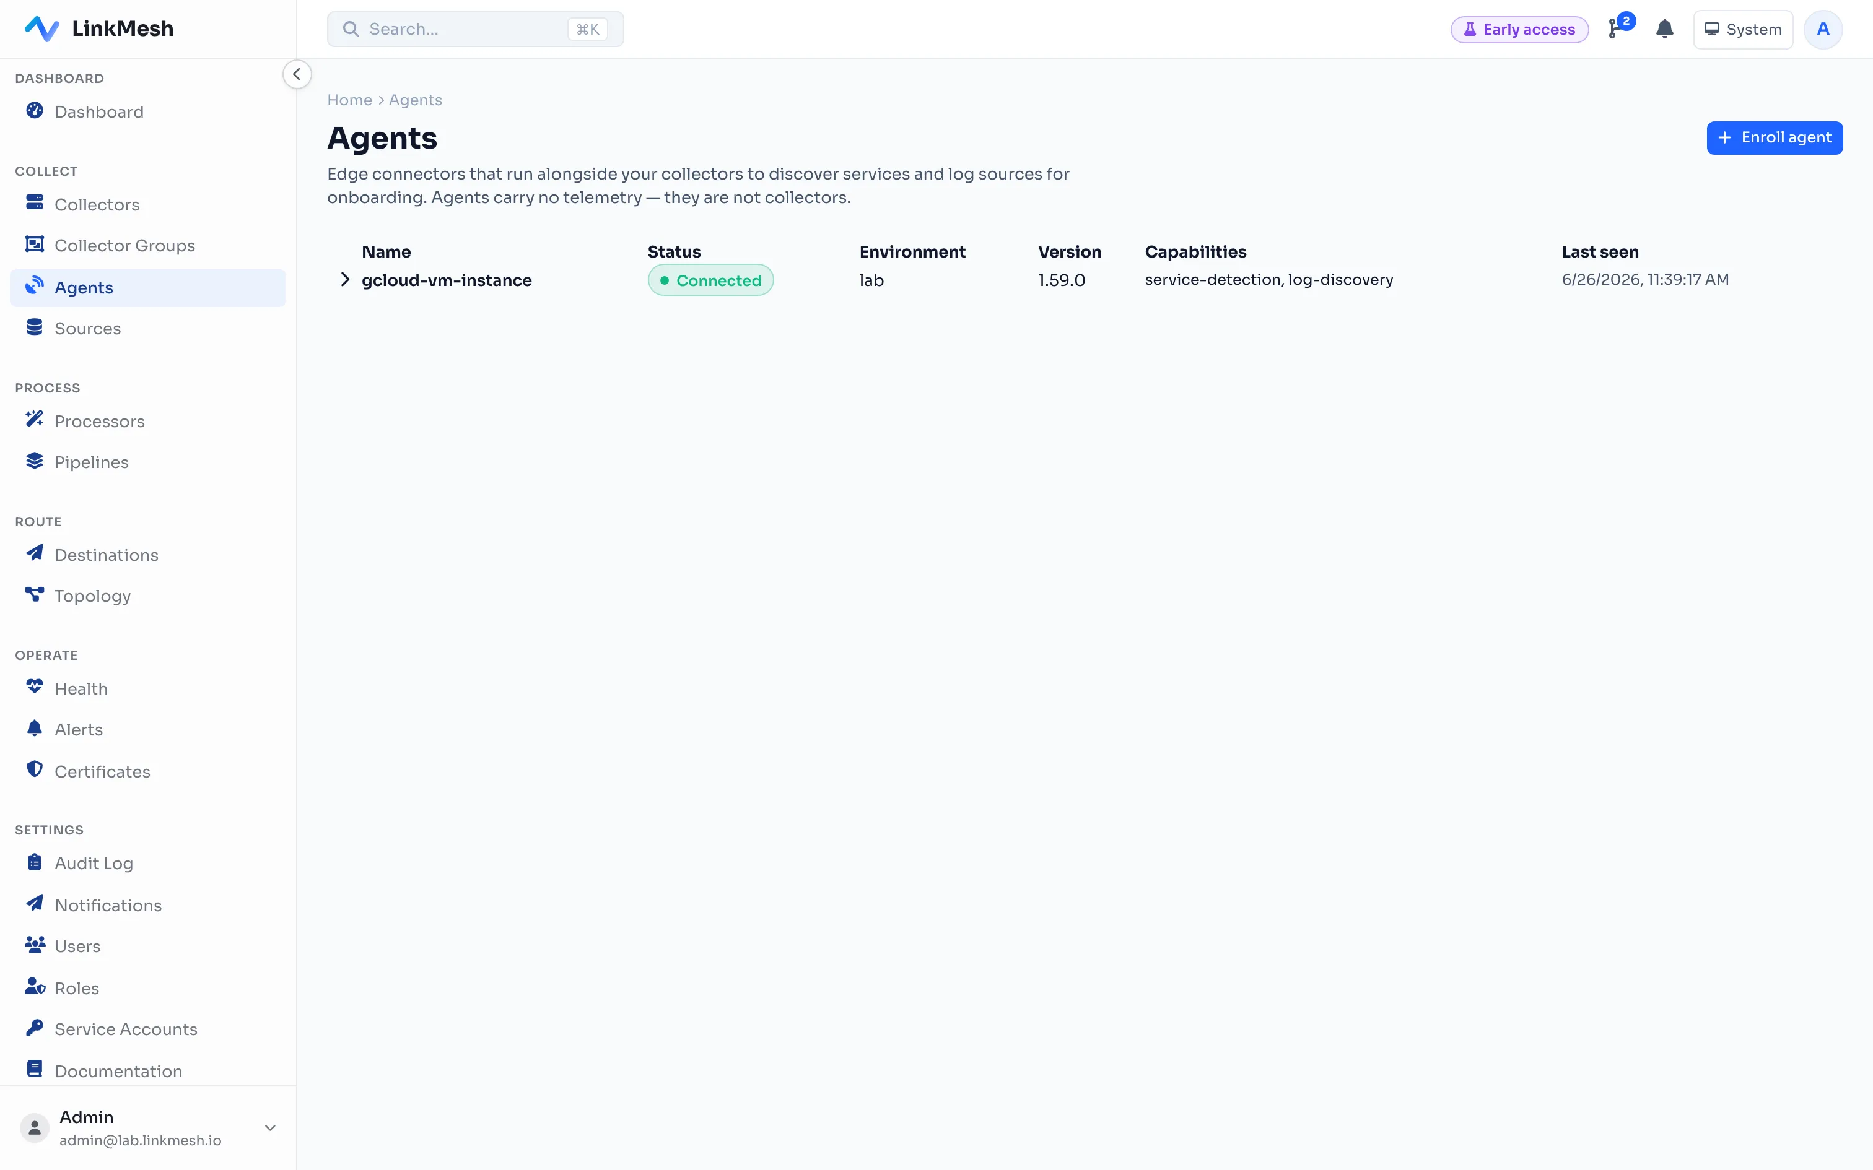Image resolution: width=1873 pixels, height=1170 pixels.
Task: Go to Collectors in the sidebar
Action: point(148,204)
